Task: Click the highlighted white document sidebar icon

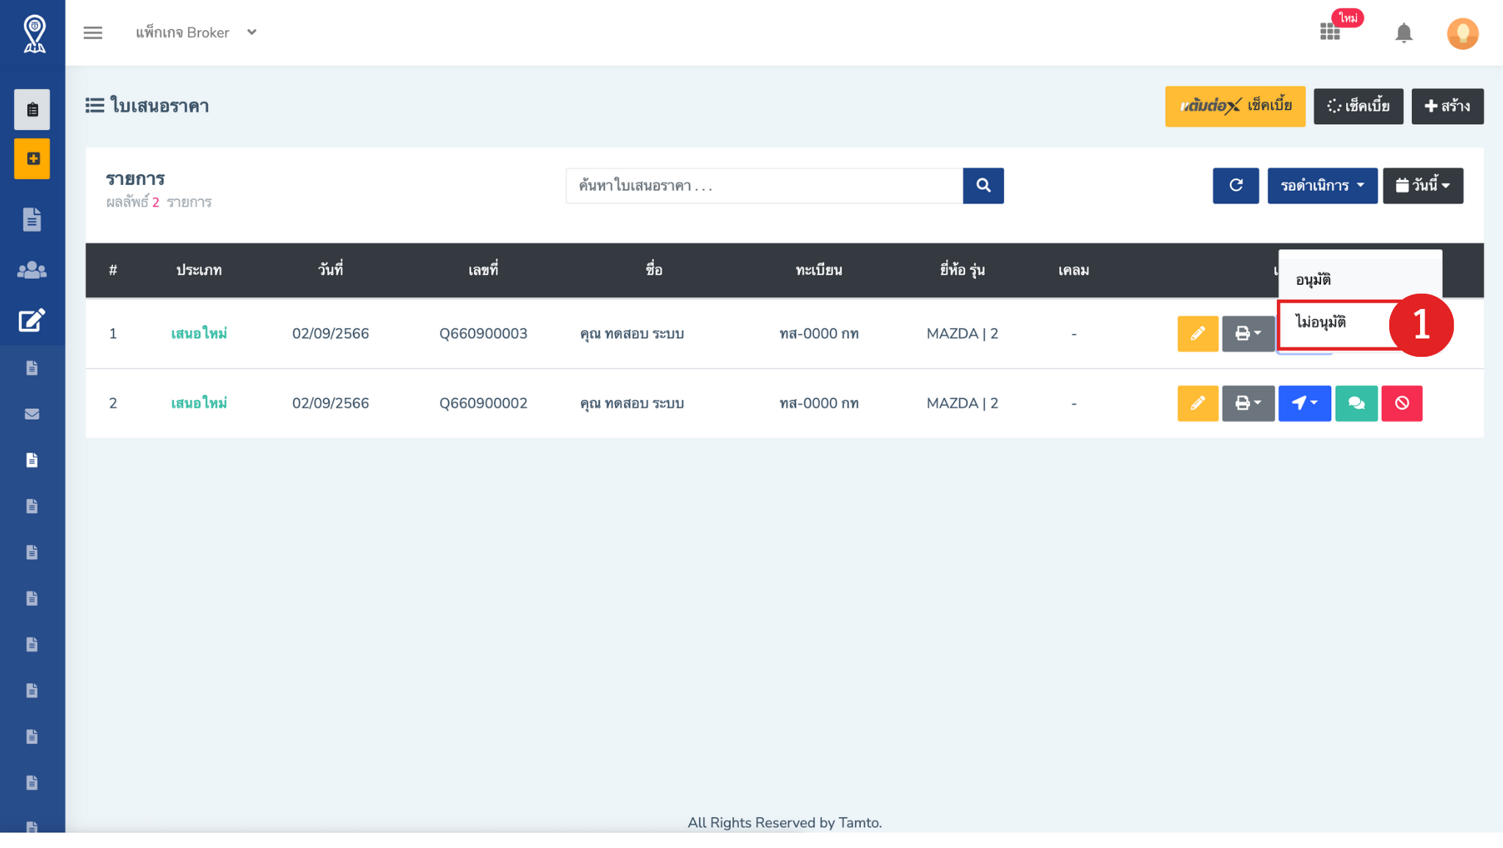Action: point(32,460)
